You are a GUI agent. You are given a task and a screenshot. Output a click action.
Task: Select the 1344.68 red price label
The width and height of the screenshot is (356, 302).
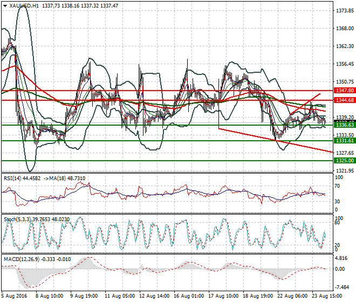point(344,100)
